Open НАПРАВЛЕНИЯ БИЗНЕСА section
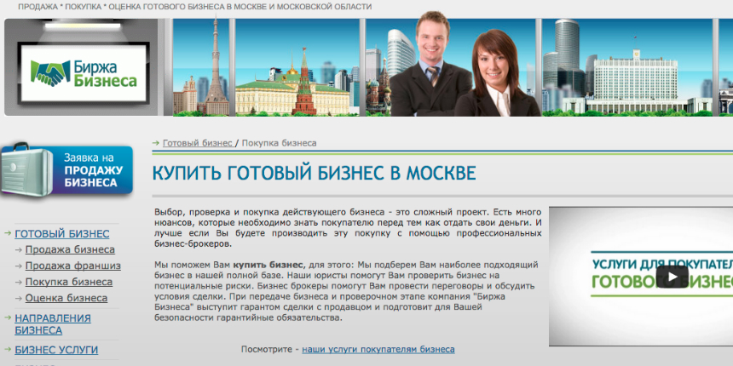Viewport: 733px width, 366px height. click(53, 324)
